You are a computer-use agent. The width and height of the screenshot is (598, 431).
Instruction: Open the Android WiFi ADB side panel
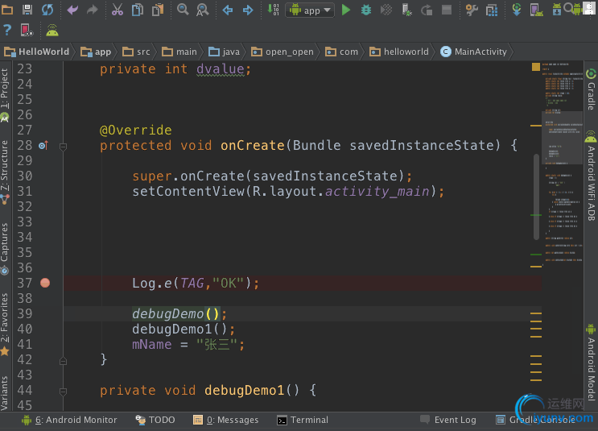pyautogui.click(x=591, y=176)
